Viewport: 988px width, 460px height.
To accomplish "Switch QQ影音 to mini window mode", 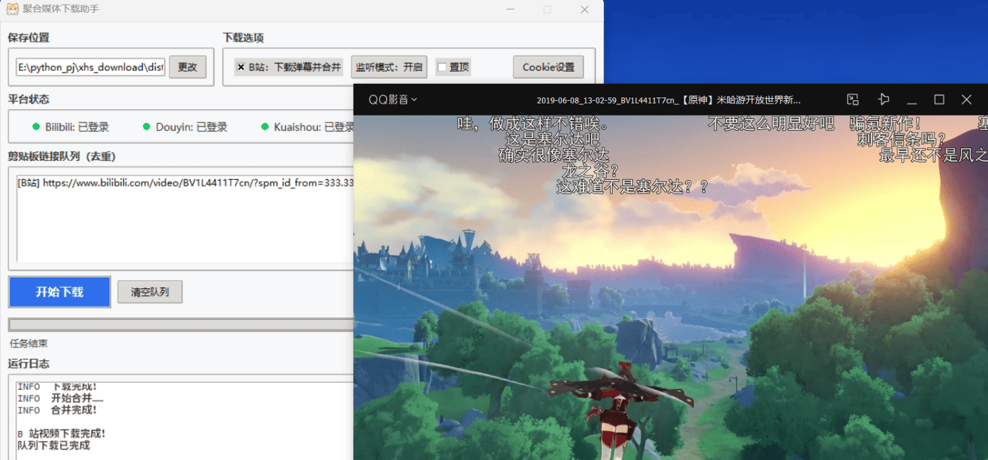I will coord(853,99).
